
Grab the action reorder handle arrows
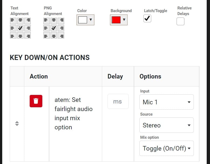[x=17, y=123]
